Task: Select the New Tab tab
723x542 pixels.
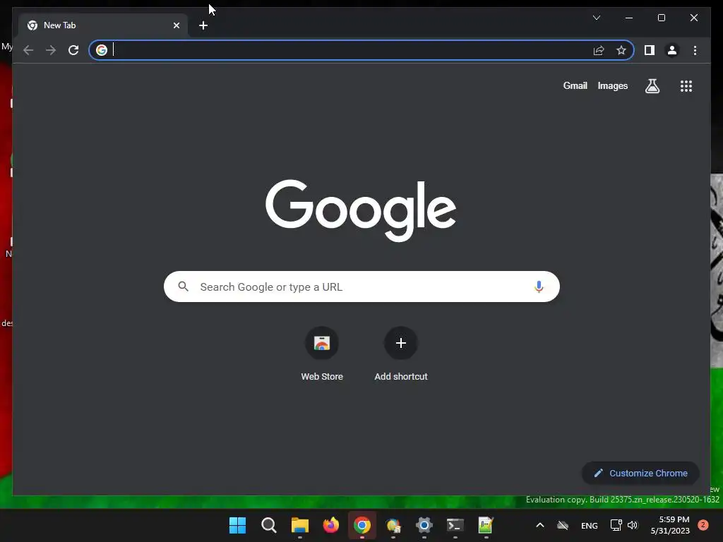Action: (103, 25)
